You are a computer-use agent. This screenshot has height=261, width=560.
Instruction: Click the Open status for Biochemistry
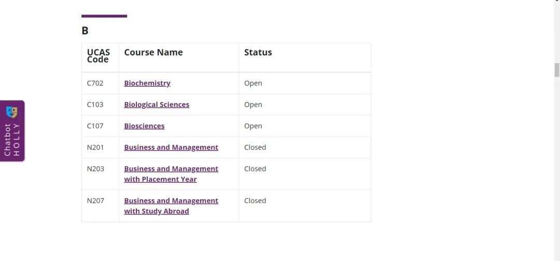[x=253, y=83]
